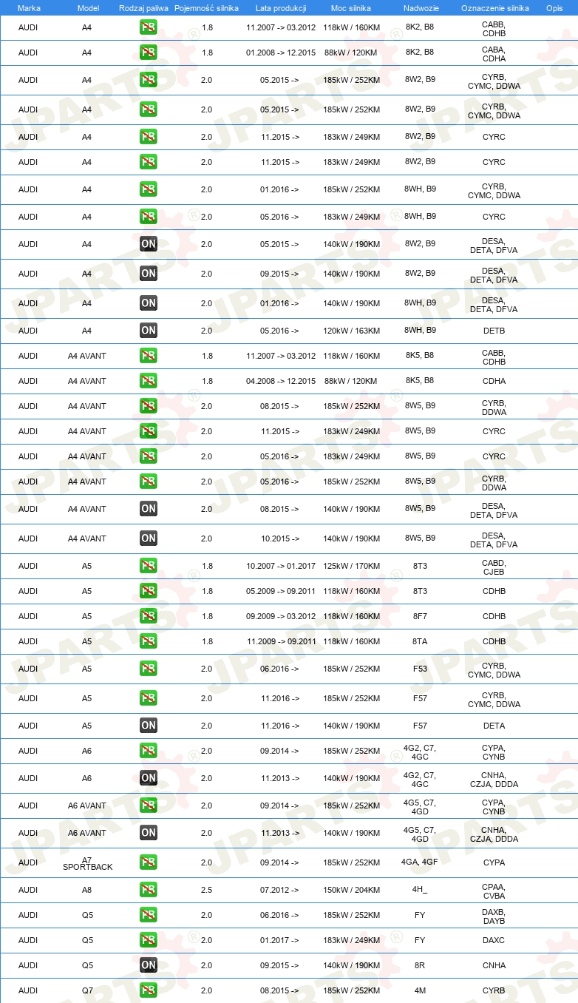Click petrol icon in A4 AVANT 08.2015 185kW row
This screenshot has width=578, height=1003.
(149, 406)
